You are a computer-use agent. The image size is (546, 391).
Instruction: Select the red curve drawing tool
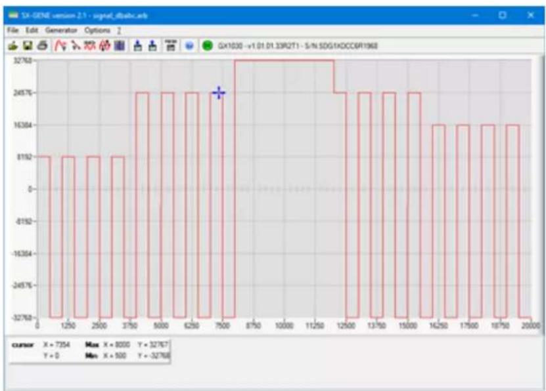[60, 45]
